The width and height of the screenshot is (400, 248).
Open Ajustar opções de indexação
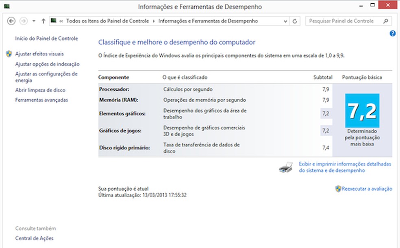pyautogui.click(x=48, y=64)
